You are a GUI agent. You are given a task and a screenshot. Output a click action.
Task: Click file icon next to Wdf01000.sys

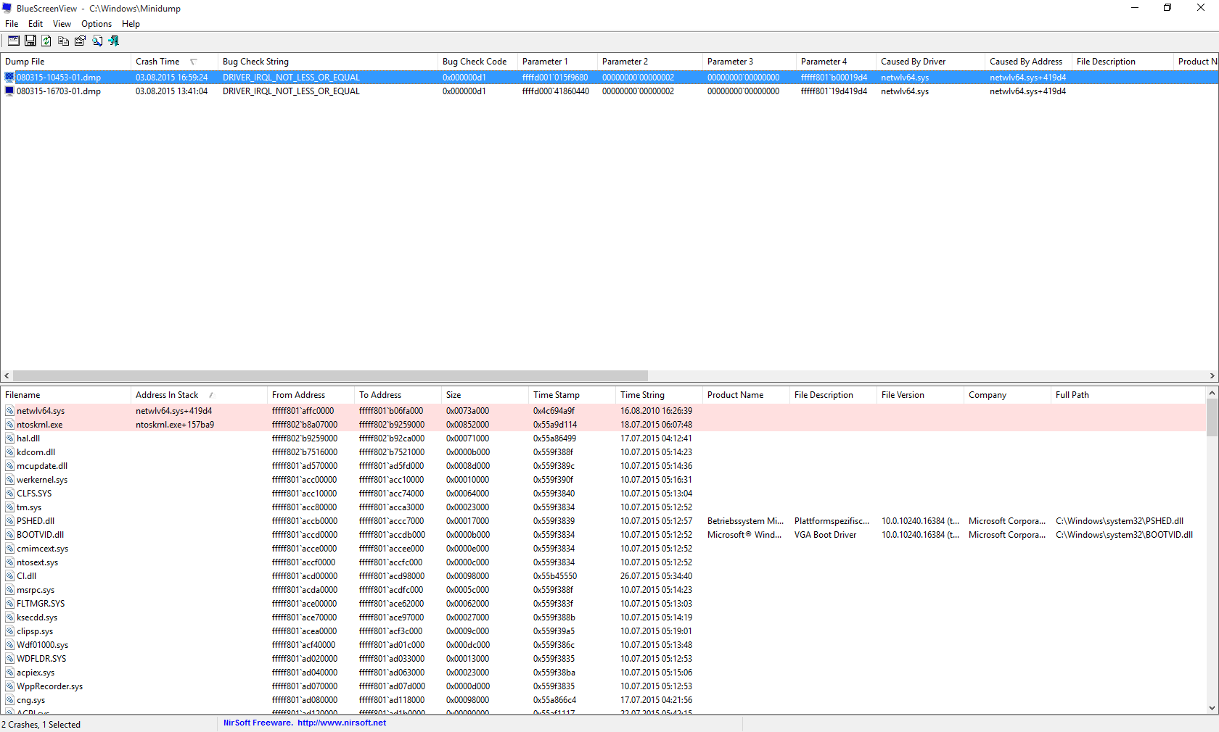10,645
